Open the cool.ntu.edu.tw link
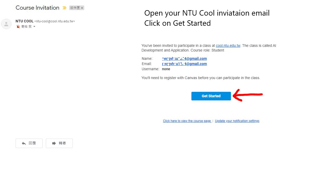 (x=228, y=46)
